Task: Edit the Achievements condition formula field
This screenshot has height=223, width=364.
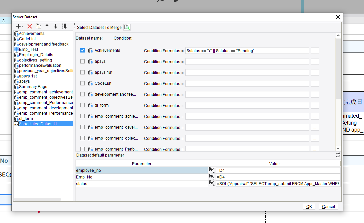Action: pyautogui.click(x=247, y=51)
